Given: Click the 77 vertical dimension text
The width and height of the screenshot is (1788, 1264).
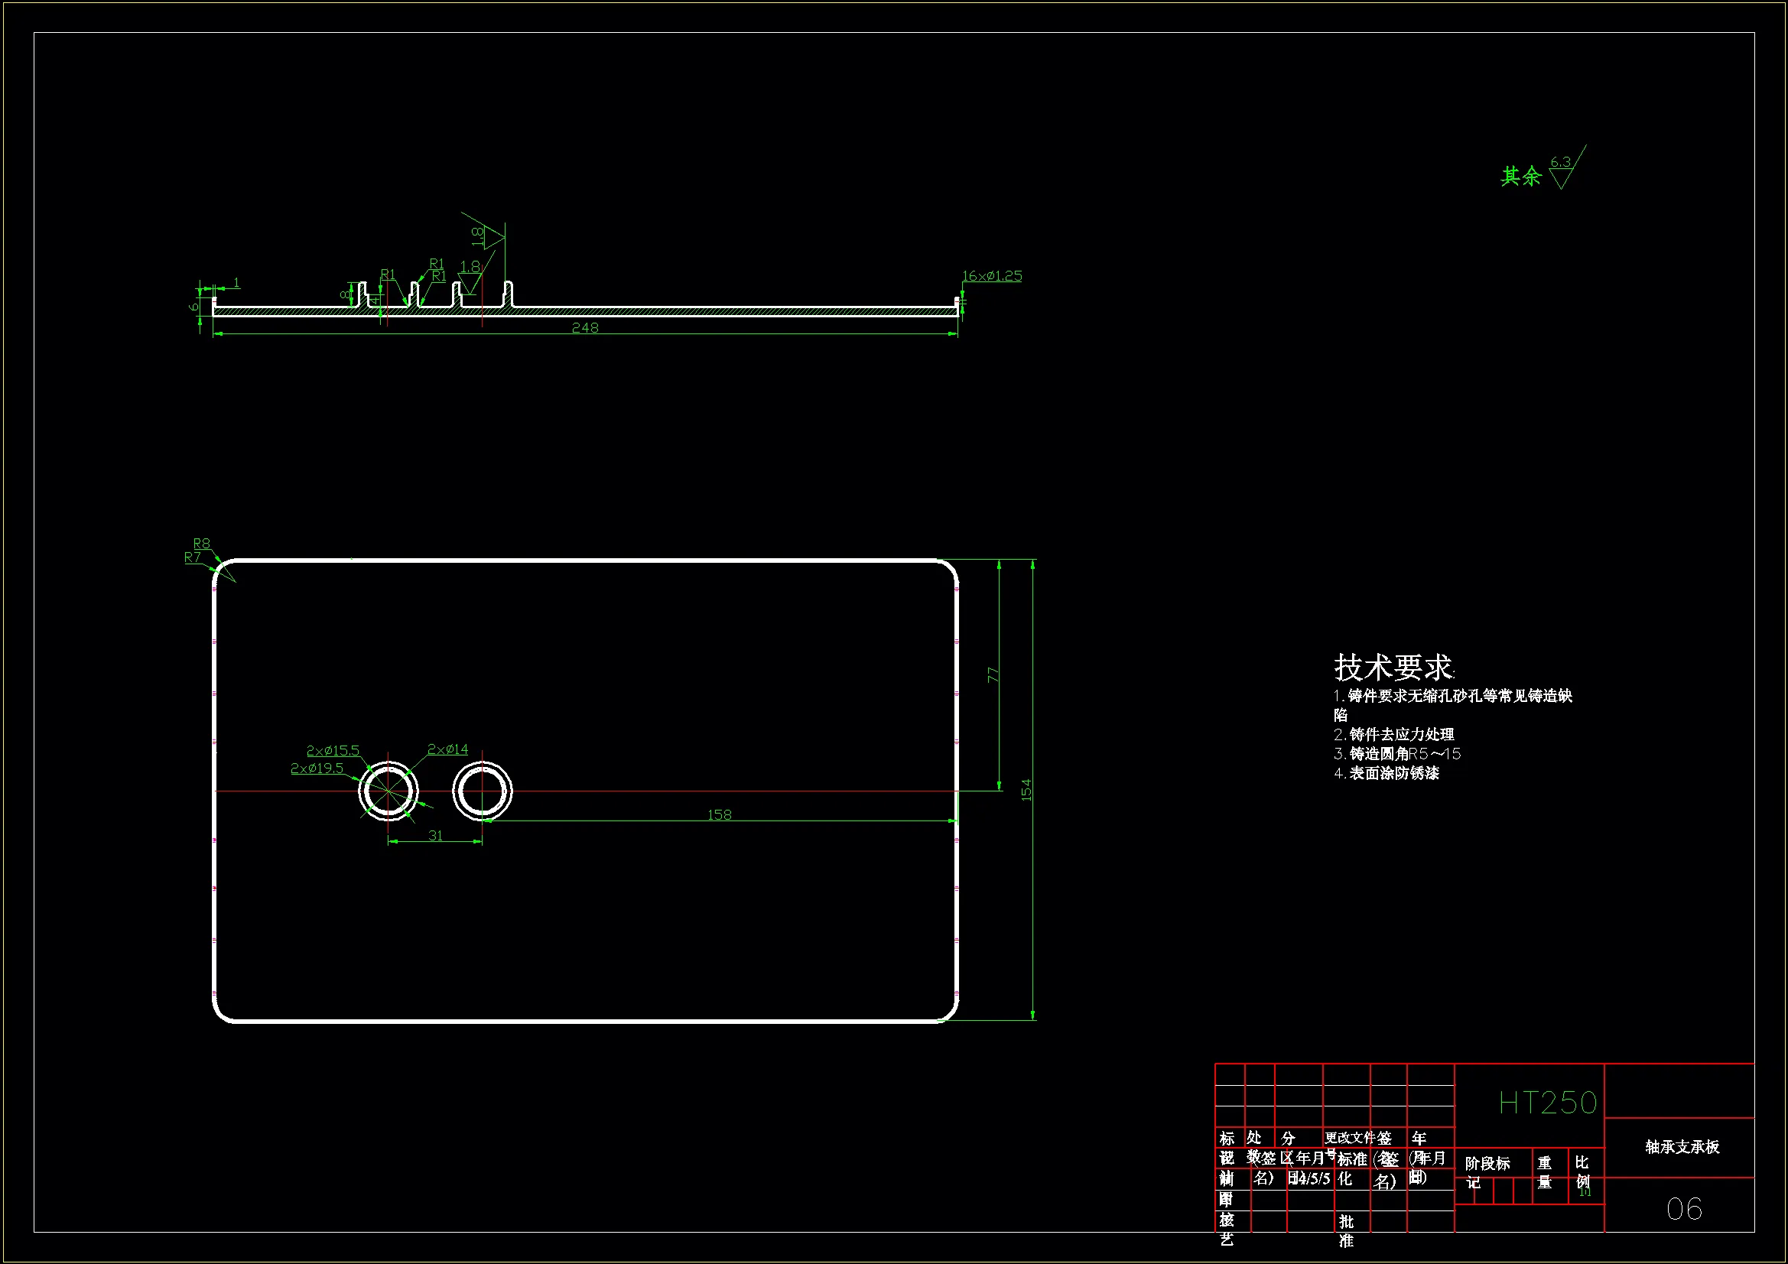Looking at the screenshot, I should 993,674.
